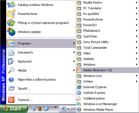The width and height of the screenshot is (139, 113).
Task: Open the PC Translator program folder
Action: point(107,8)
